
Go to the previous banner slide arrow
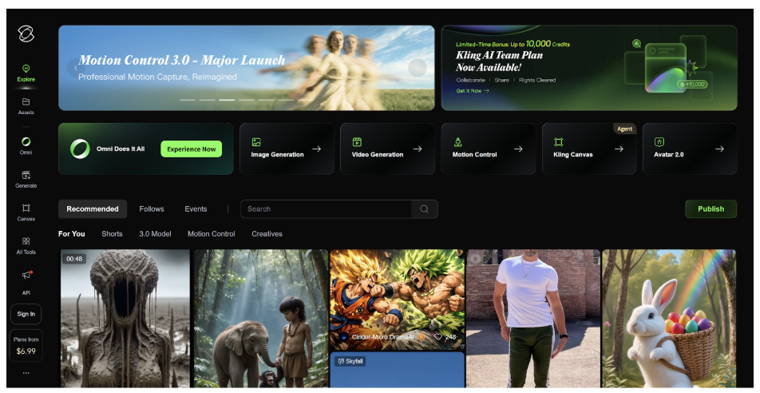pyautogui.click(x=76, y=68)
